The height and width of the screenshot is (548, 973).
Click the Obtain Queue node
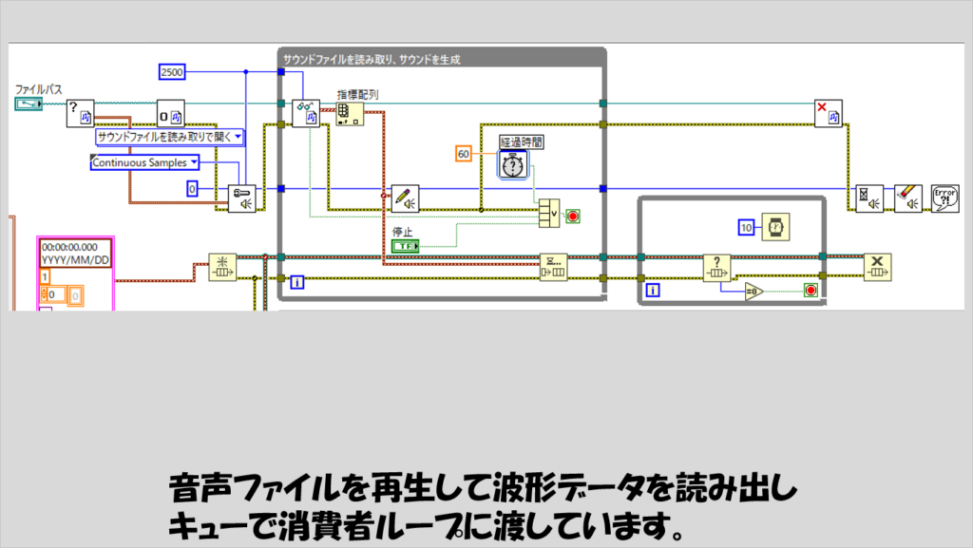221,267
